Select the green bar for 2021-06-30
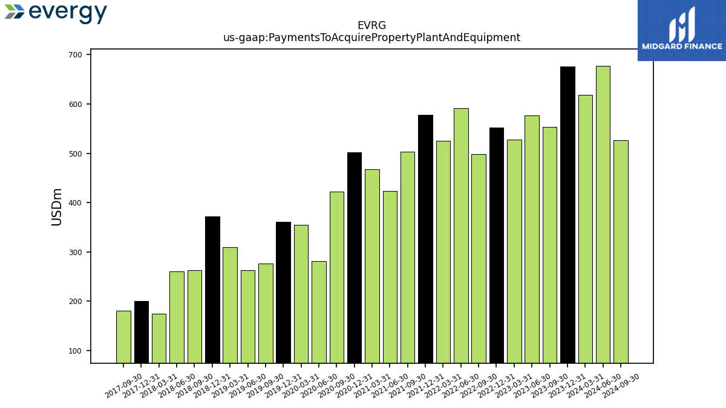Viewport: 726px width, 408px height. (390, 277)
